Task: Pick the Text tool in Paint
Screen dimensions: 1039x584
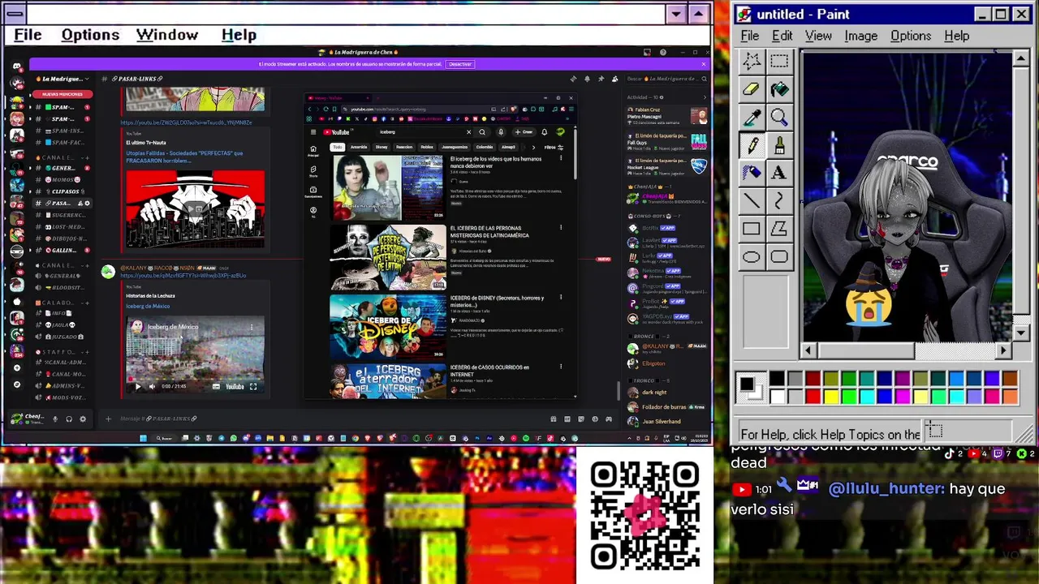Action: [x=779, y=173]
